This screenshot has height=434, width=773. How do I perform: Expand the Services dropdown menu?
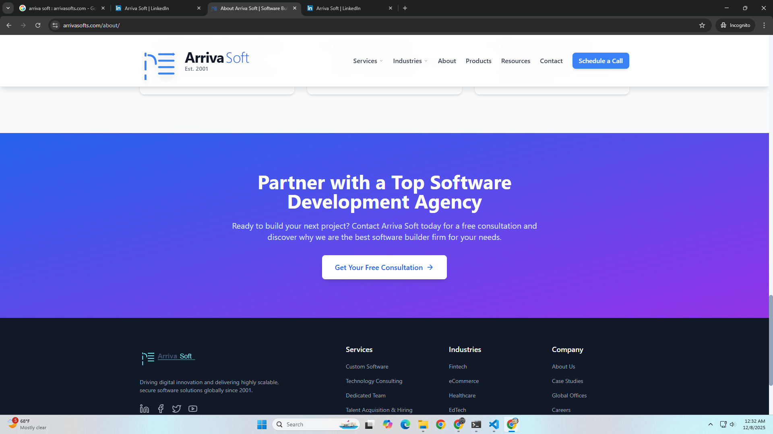pos(368,61)
